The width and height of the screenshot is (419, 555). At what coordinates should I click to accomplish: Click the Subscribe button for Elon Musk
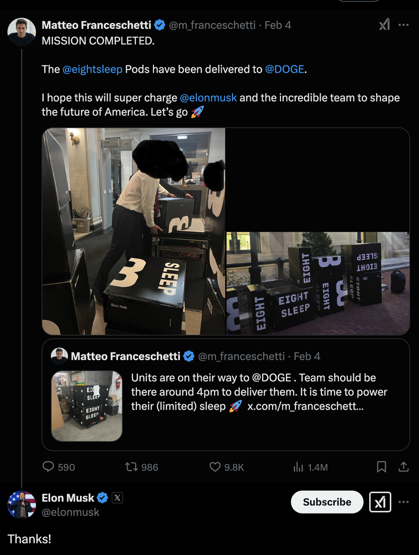click(327, 502)
